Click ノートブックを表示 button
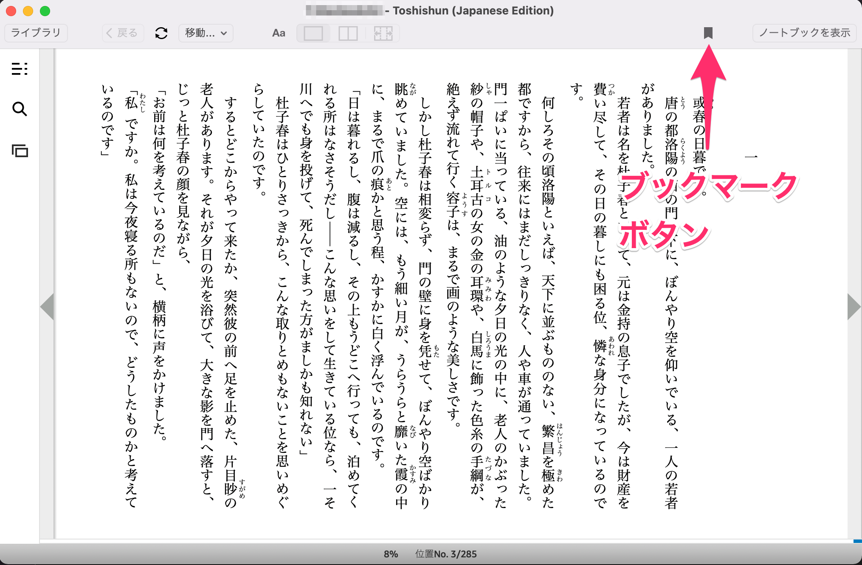Screen dimensions: 862x565 pyautogui.click(x=804, y=33)
